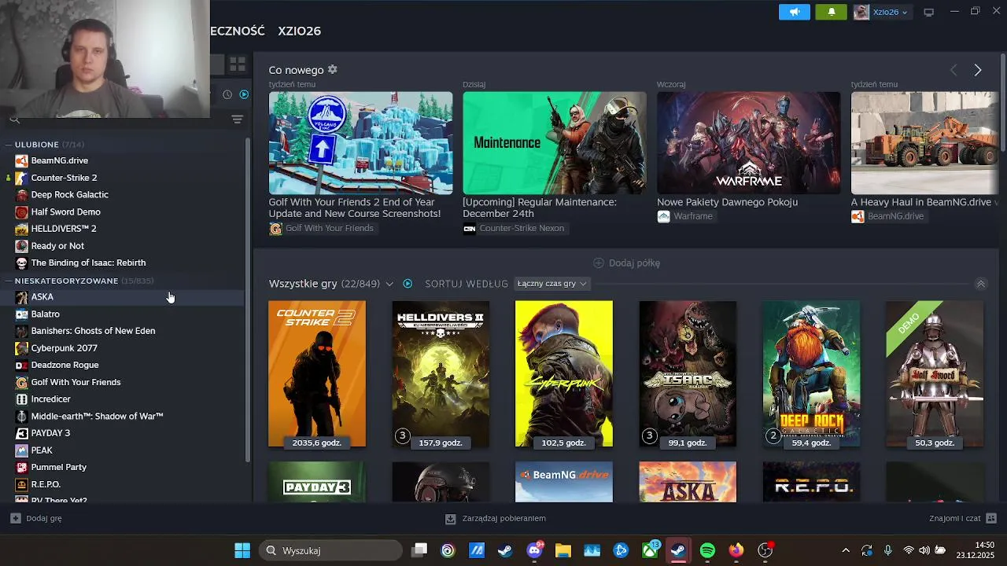Show previous news items arrow
Image resolution: width=1007 pixels, height=566 pixels.
954,70
